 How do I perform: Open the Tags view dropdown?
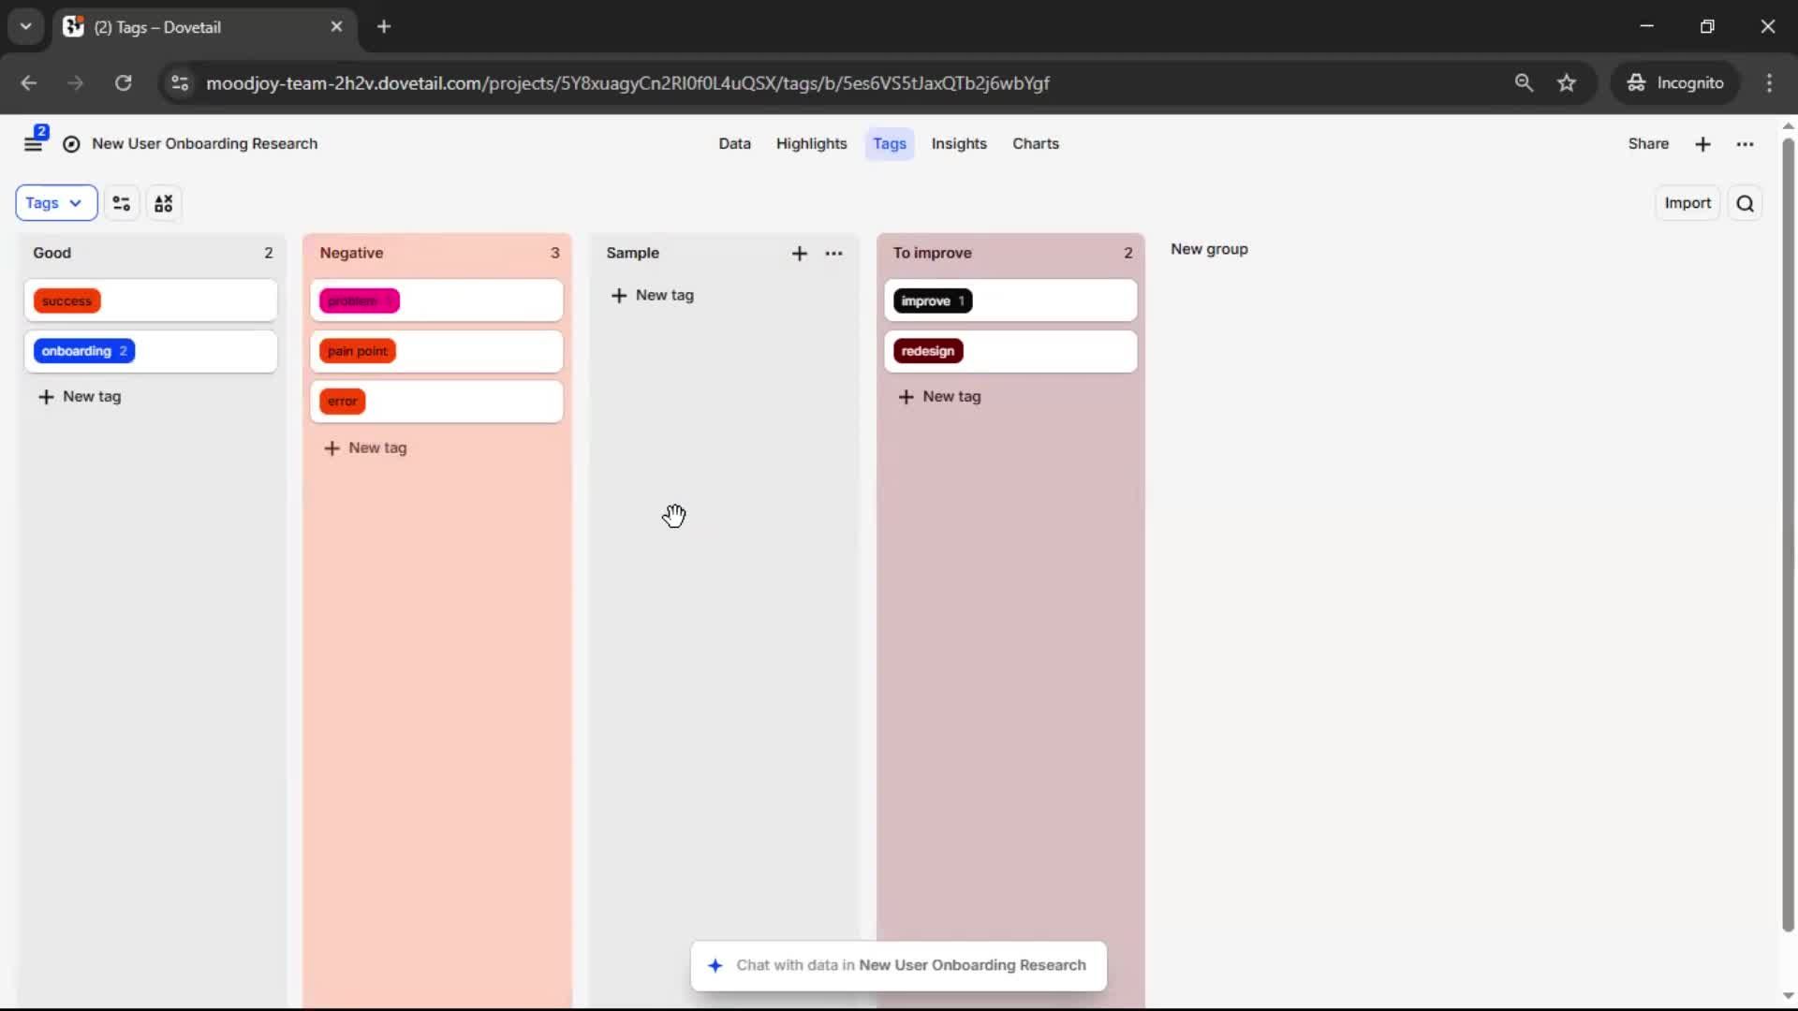click(x=55, y=203)
